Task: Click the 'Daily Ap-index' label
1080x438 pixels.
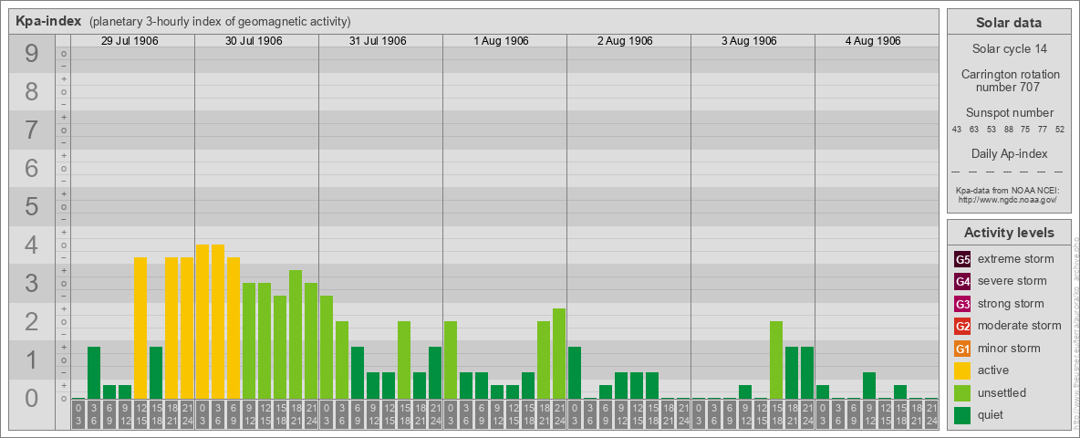Action: 1009,153
